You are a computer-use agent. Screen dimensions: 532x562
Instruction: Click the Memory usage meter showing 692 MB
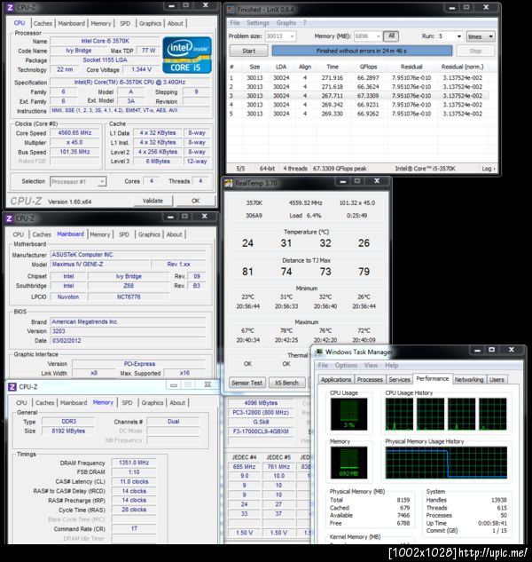coord(348,463)
